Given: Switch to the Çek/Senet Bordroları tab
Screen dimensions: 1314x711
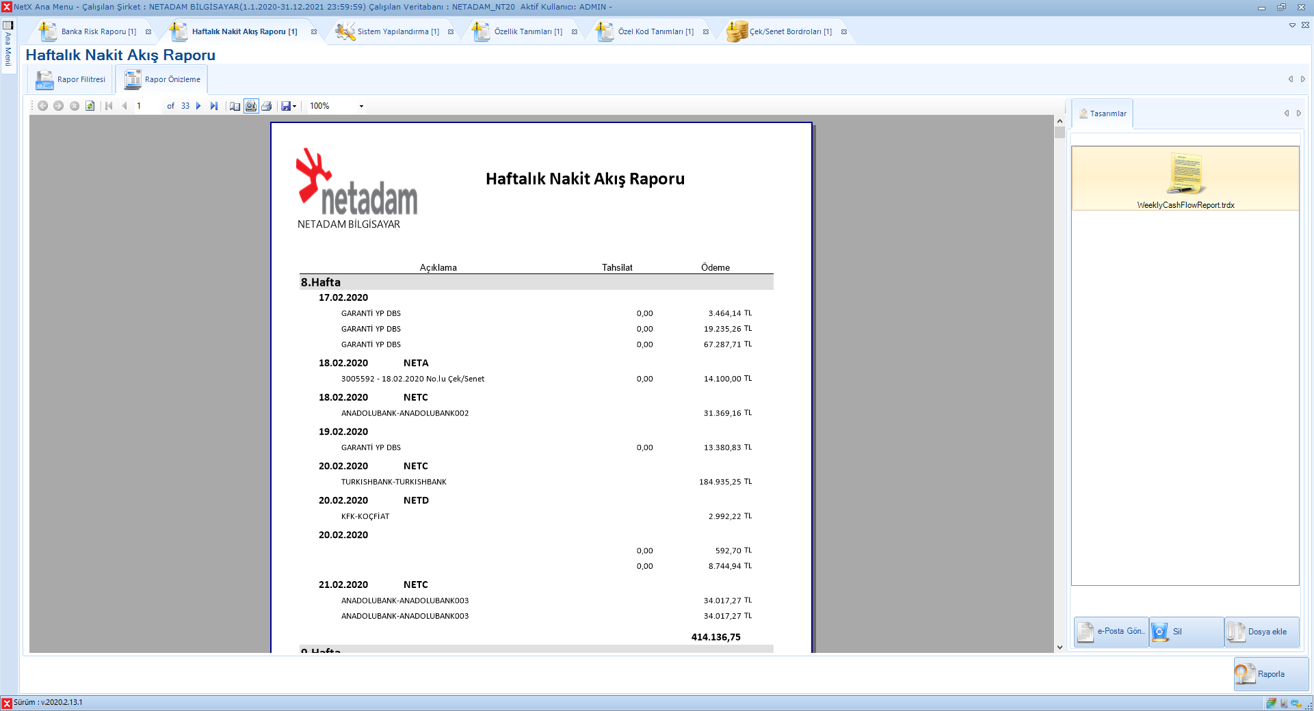Looking at the screenshot, I should [791, 31].
